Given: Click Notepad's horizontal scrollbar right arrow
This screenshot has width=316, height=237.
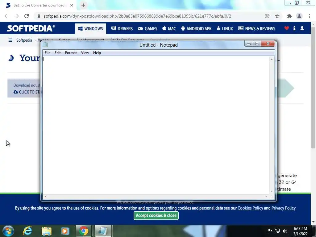Looking at the screenshot, I should (x=266, y=196).
